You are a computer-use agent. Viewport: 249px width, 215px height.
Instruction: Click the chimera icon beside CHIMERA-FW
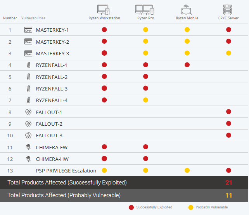click(28, 147)
